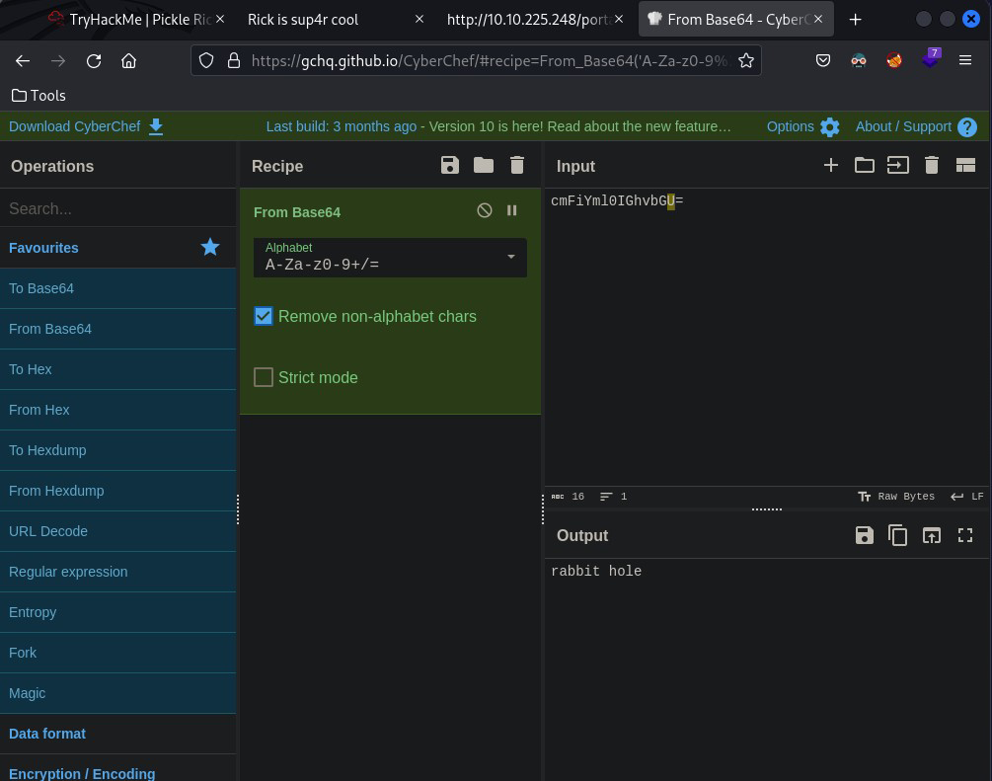This screenshot has width=992, height=781.
Task: Click the operations Search field
Action: (117, 208)
